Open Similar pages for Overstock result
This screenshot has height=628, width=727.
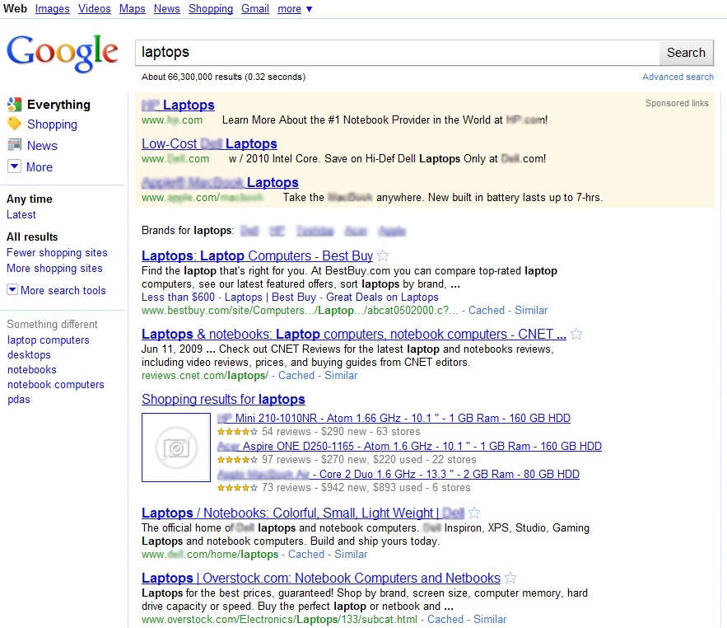tap(490, 619)
